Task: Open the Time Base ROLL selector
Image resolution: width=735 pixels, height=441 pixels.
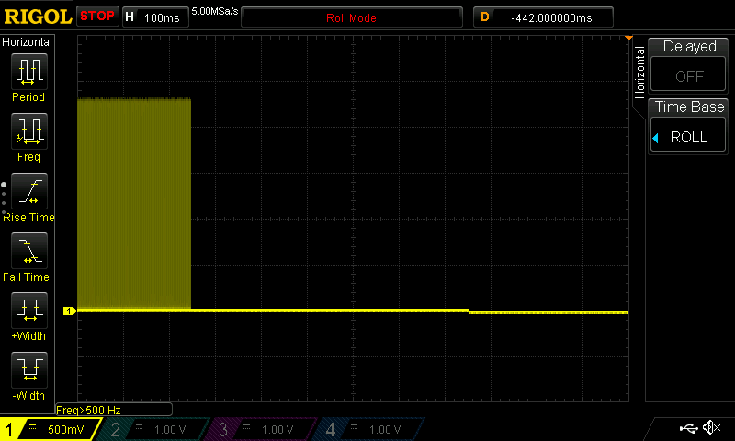Action: pos(688,127)
